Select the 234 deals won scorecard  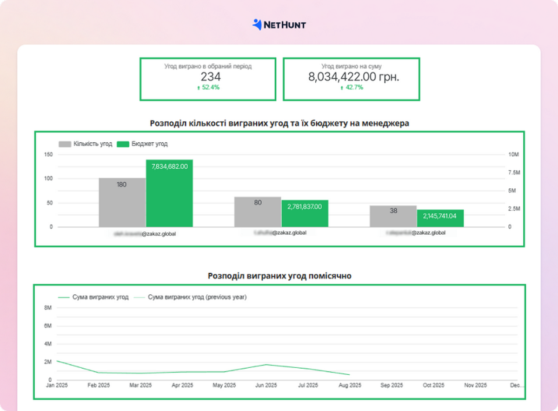click(208, 79)
